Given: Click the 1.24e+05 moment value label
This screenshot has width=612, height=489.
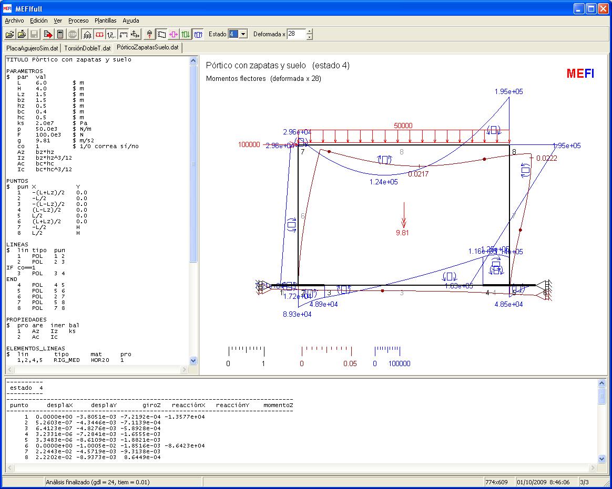Looking at the screenshot, I should [384, 182].
